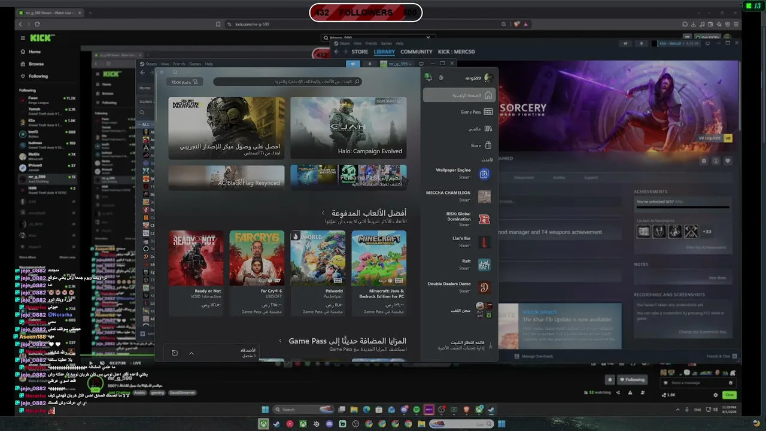
Task: Reload the Kick browser page
Action: [37, 24]
